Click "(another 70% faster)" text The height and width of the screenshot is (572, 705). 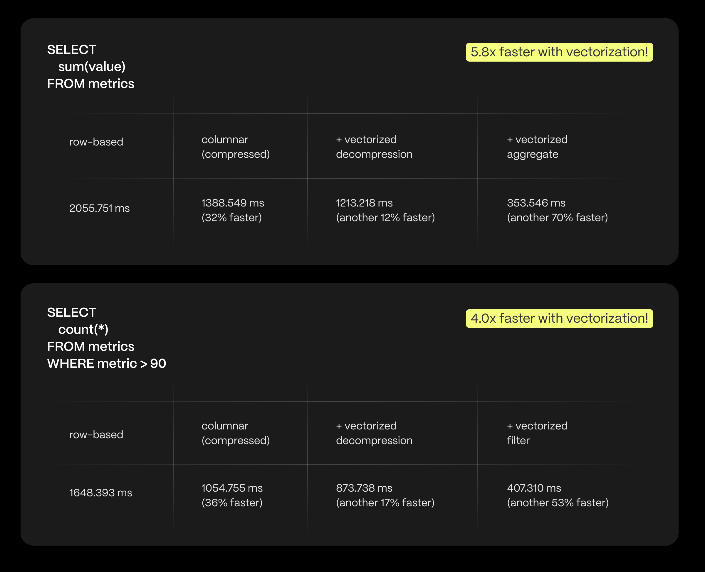[557, 217]
